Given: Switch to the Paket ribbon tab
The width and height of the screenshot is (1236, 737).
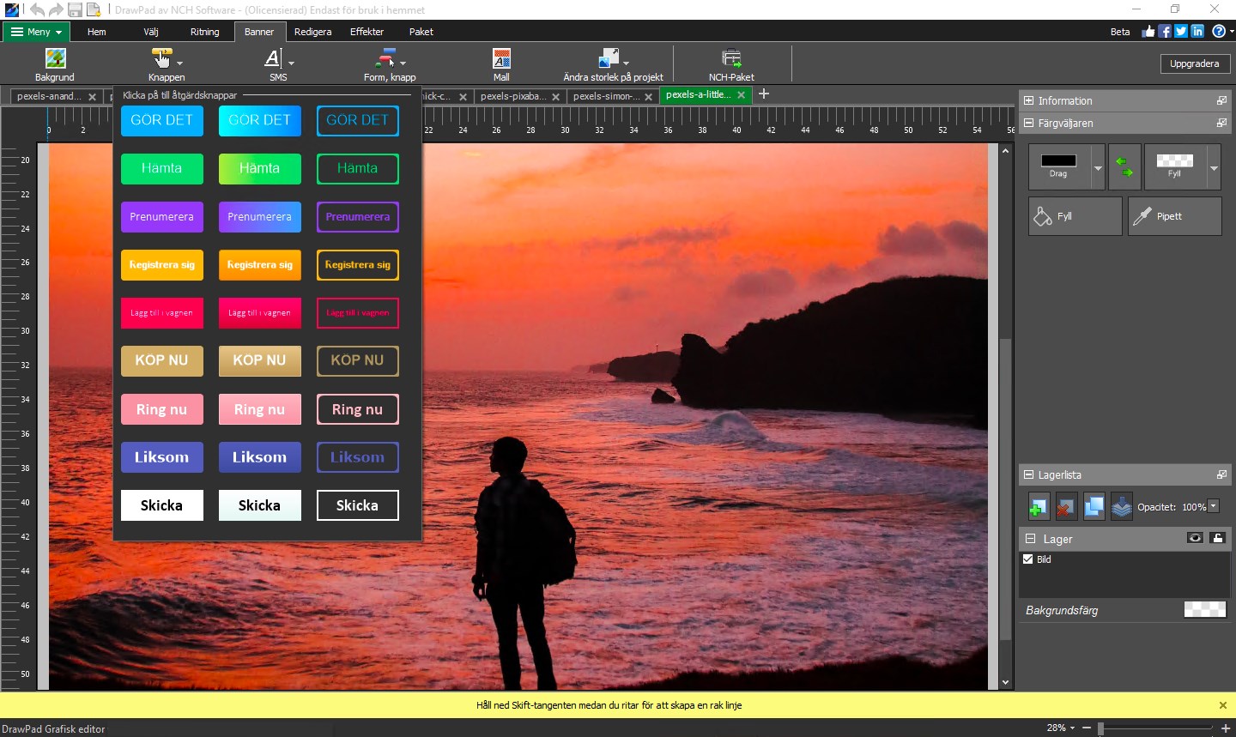Looking at the screenshot, I should [x=421, y=32].
